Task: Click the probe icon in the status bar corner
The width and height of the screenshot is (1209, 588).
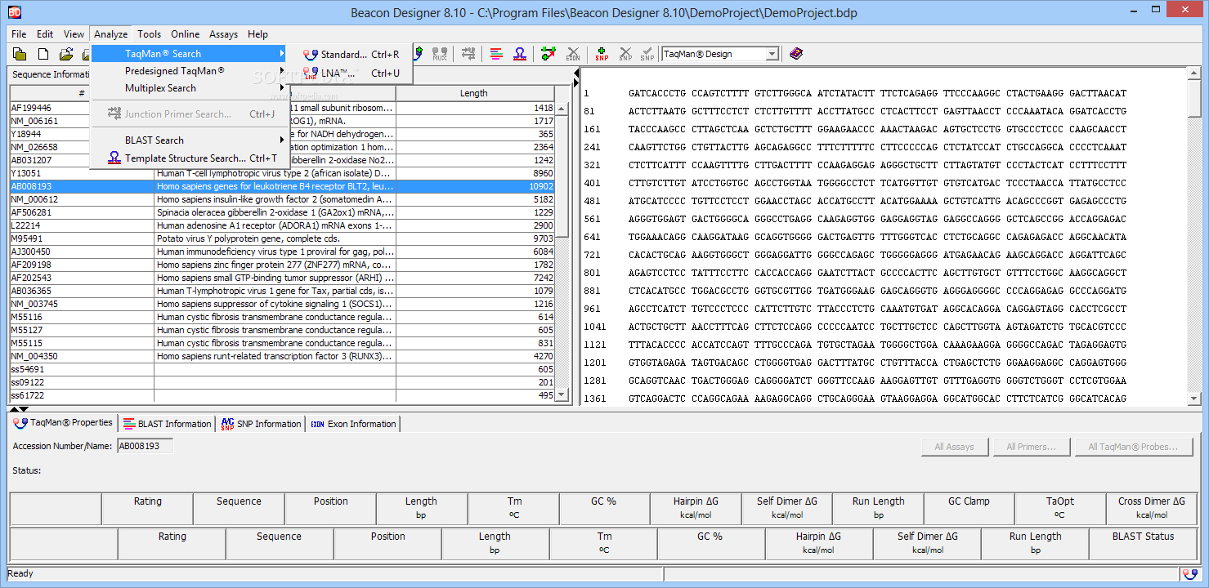Action: (x=1189, y=573)
